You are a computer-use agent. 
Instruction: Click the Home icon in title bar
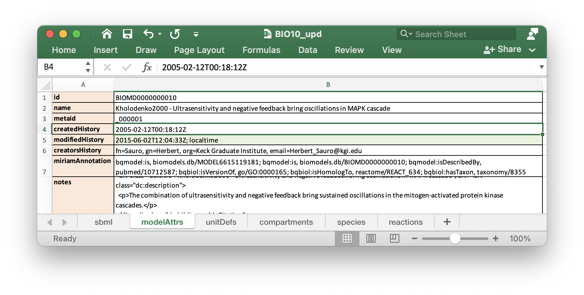point(107,34)
